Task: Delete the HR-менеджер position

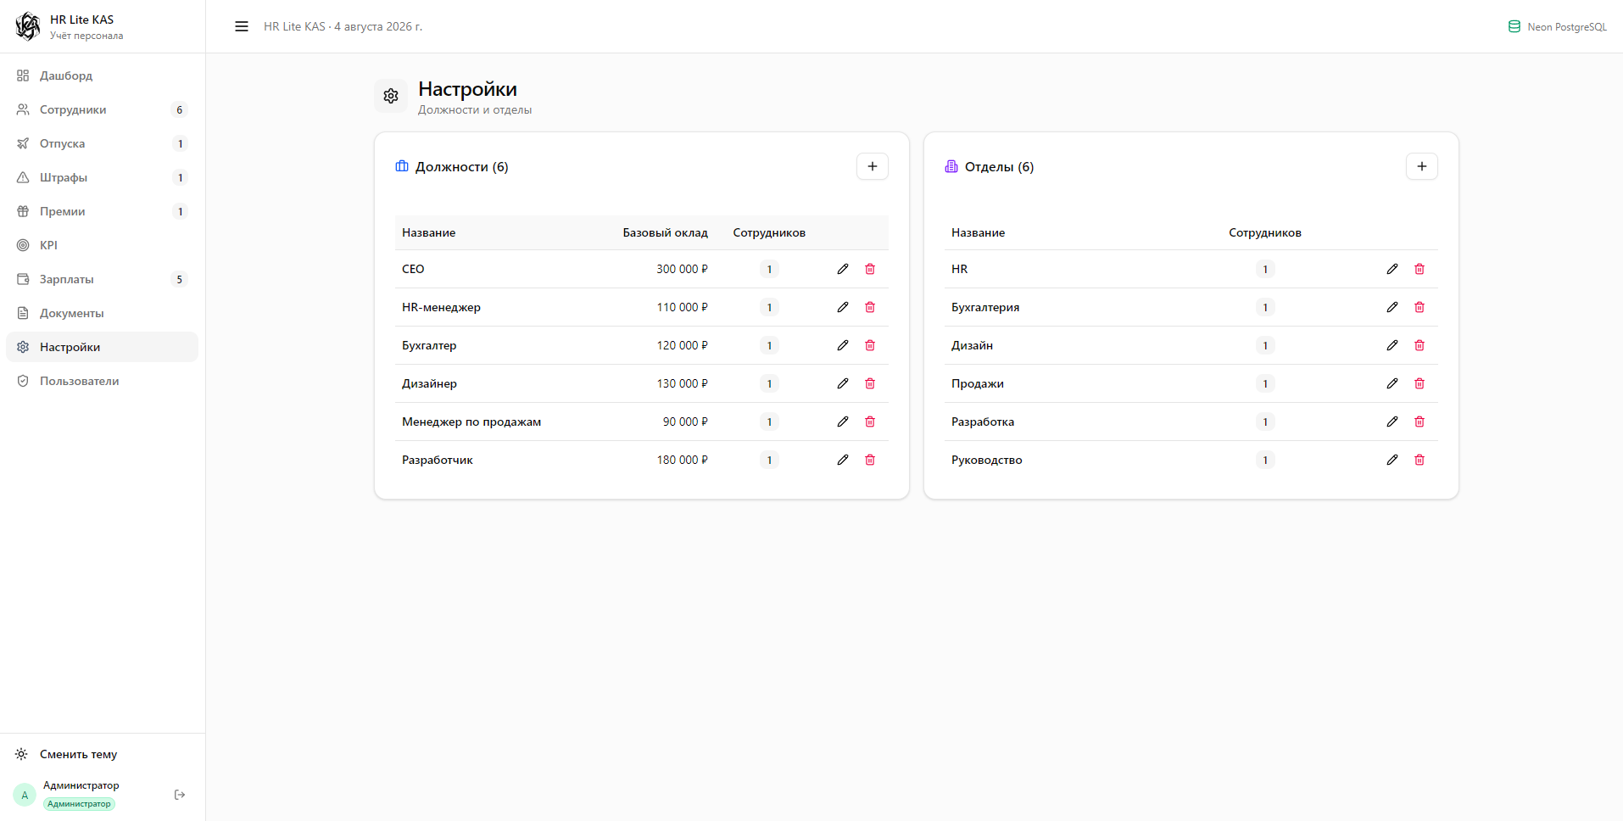Action: (870, 307)
